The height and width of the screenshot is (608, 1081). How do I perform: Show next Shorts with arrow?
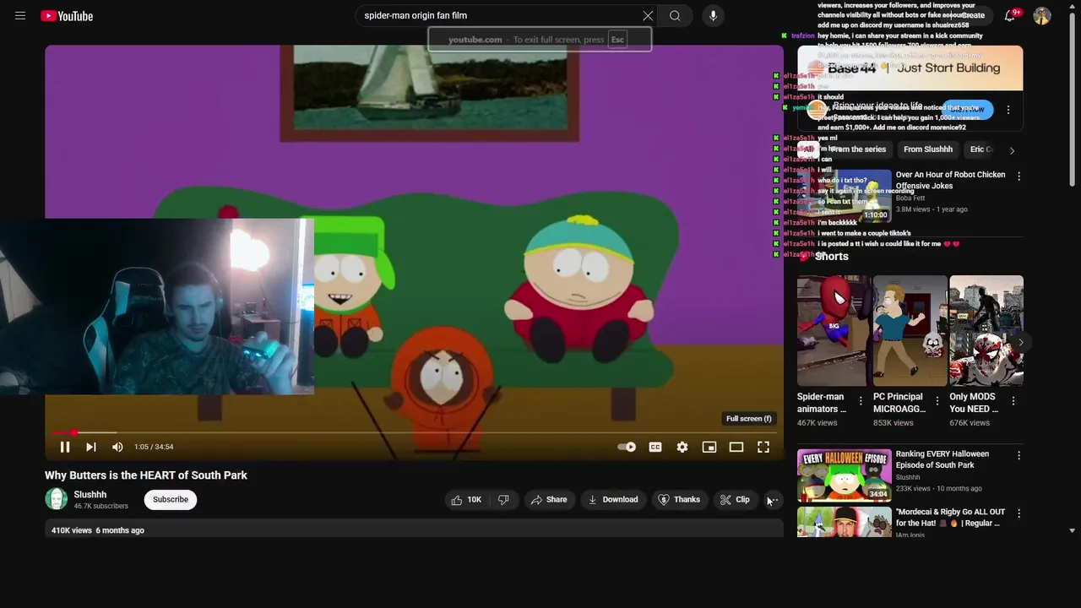pos(1020,343)
